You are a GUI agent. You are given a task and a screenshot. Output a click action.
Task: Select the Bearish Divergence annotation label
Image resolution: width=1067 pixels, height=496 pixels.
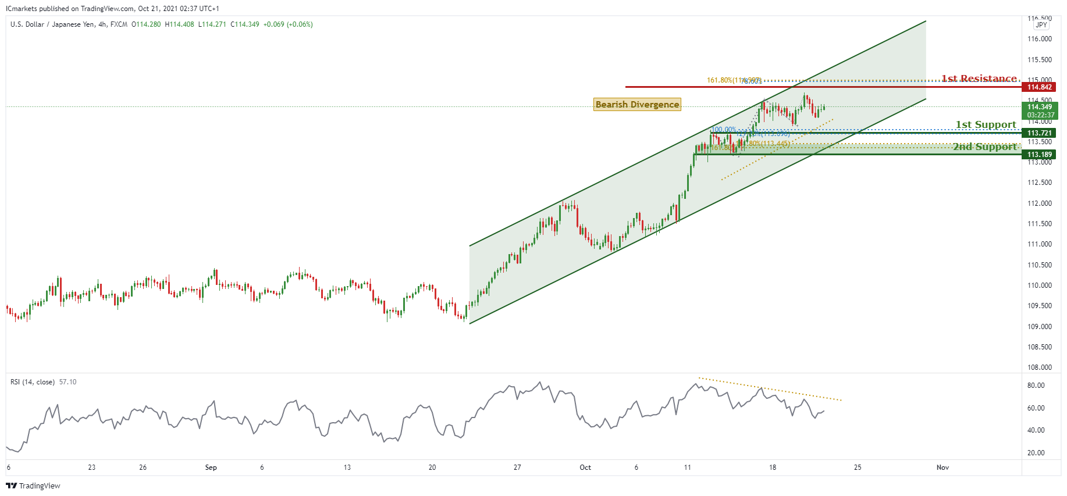(637, 105)
